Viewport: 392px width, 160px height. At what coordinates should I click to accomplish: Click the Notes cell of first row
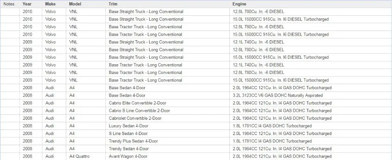click(x=10, y=11)
